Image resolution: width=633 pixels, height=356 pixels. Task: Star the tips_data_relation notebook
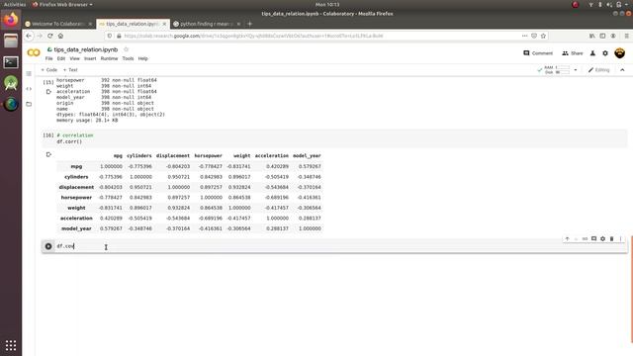[126, 49]
